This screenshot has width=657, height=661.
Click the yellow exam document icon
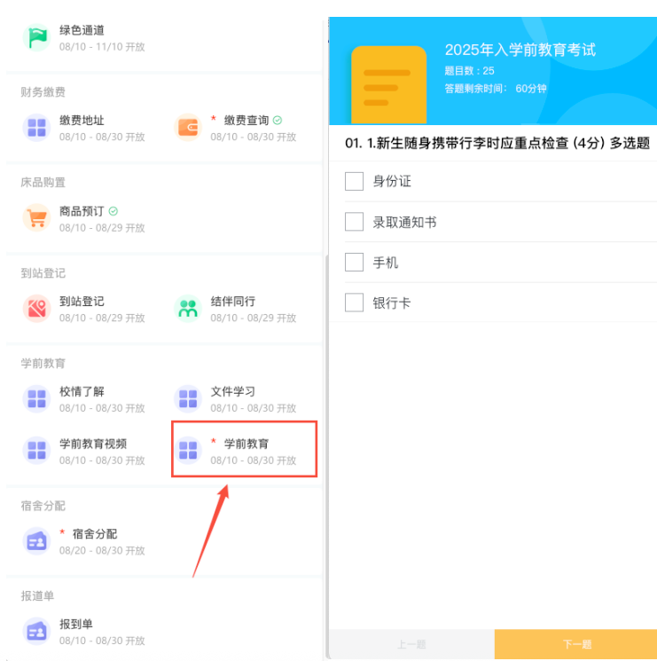388,85
